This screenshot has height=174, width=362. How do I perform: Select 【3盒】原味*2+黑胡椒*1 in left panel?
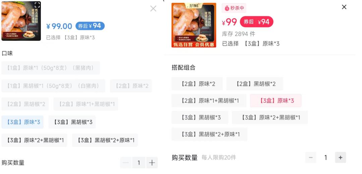(34, 140)
